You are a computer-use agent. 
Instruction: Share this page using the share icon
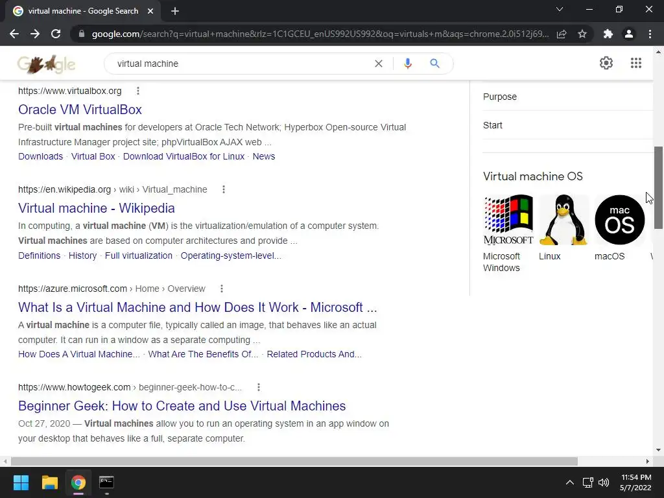[562, 34]
